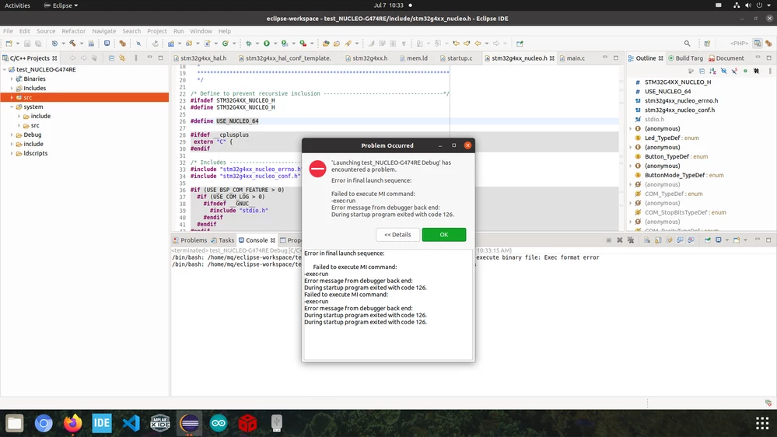Open the Tasks view tab
This screenshot has height=437, width=777.
[x=222, y=240]
